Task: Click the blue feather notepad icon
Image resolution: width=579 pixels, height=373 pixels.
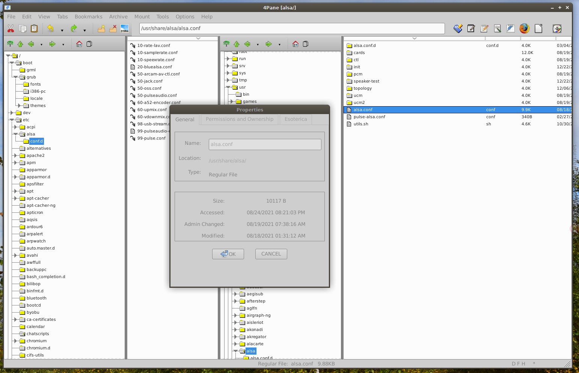Action: [511, 29]
